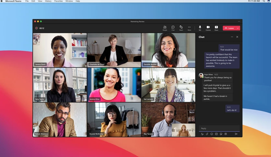
Task: Open the Help menu
Action: coord(78,1)
